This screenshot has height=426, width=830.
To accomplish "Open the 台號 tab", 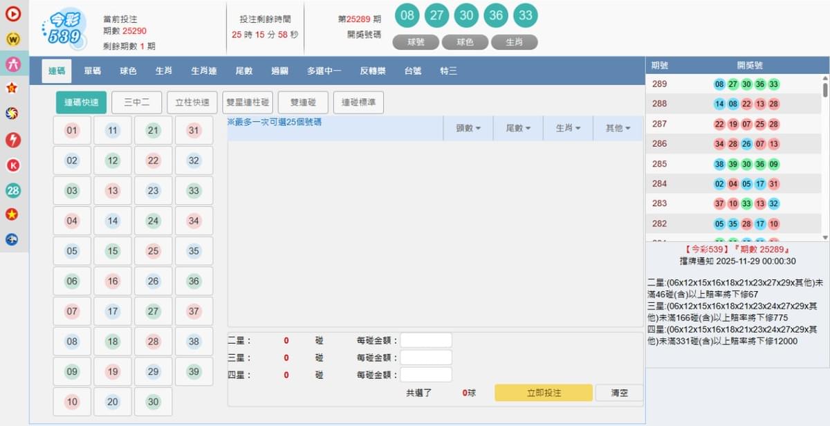I will (x=412, y=71).
